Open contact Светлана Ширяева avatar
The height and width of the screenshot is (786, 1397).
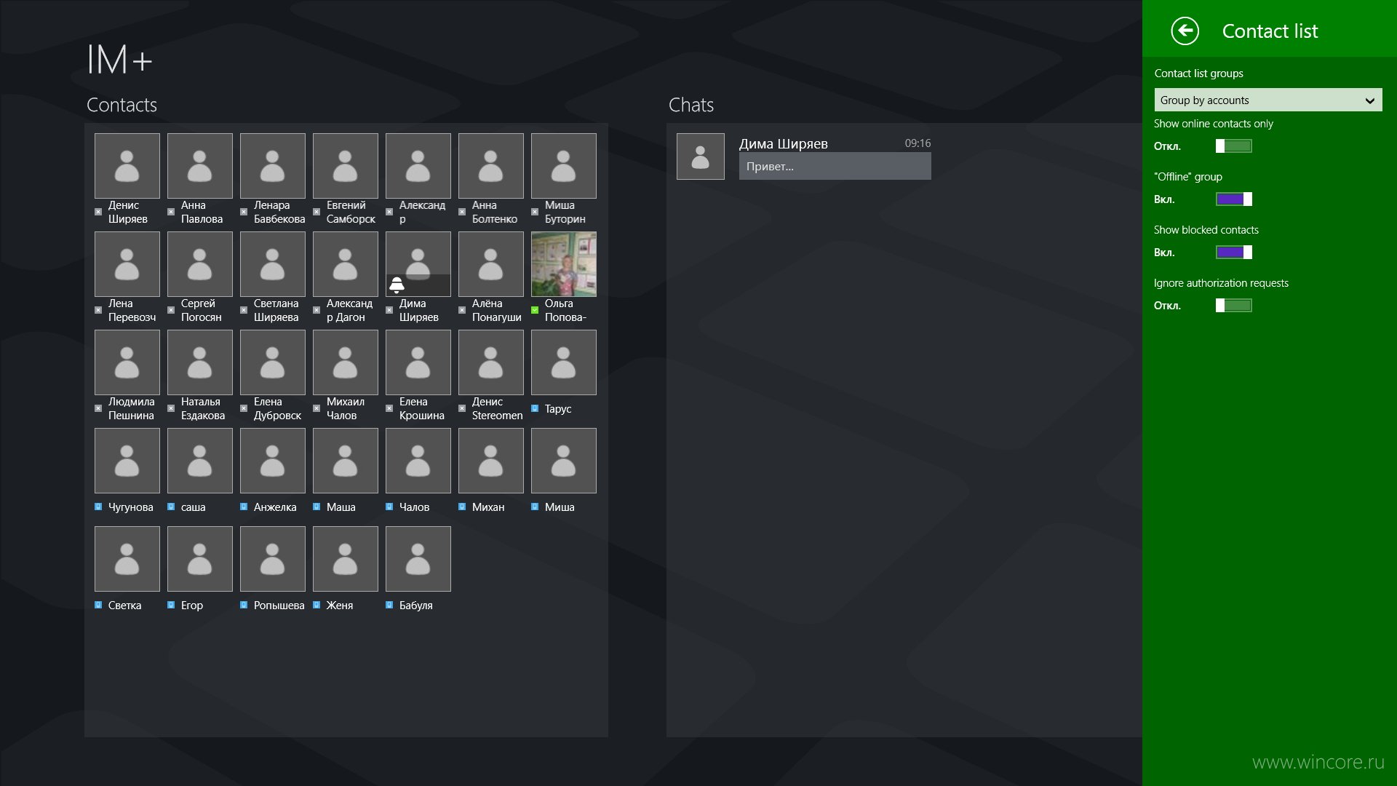click(x=273, y=264)
